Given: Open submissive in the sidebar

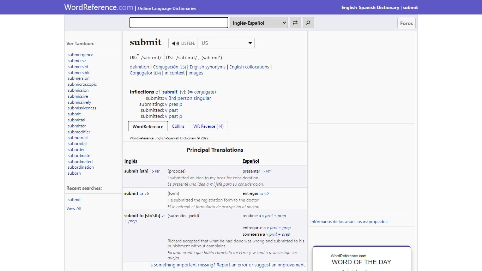Looking at the screenshot, I should [x=78, y=96].
